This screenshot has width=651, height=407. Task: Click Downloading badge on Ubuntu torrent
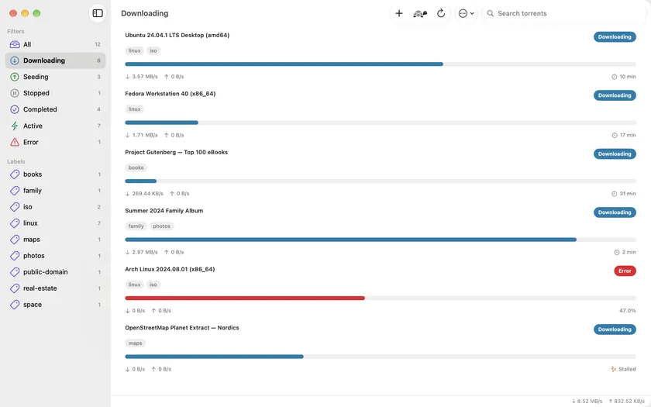[615, 37]
